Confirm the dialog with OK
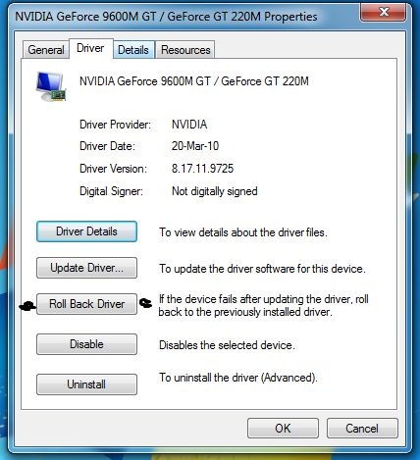Viewport: 420px width, 460px height. click(x=283, y=429)
